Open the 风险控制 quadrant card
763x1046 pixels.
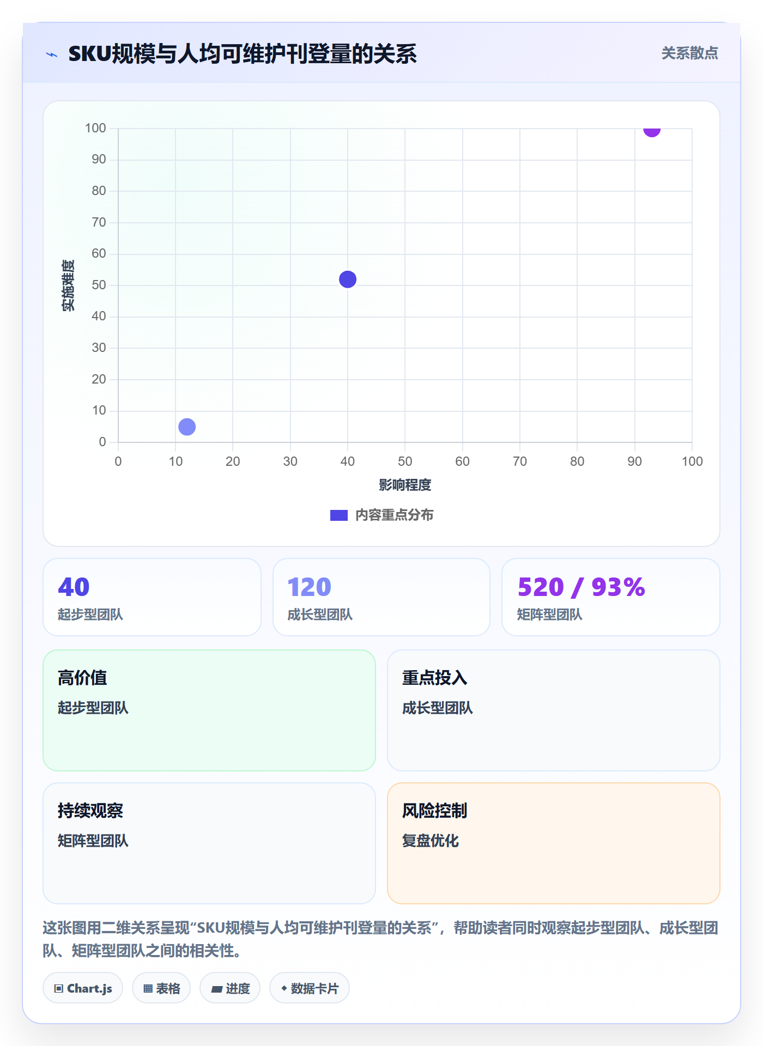[x=554, y=843]
